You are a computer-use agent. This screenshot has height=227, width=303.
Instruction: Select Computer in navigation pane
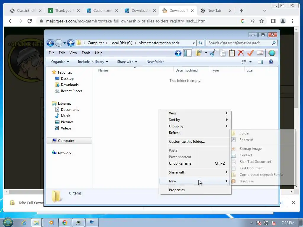pyautogui.click(x=66, y=141)
